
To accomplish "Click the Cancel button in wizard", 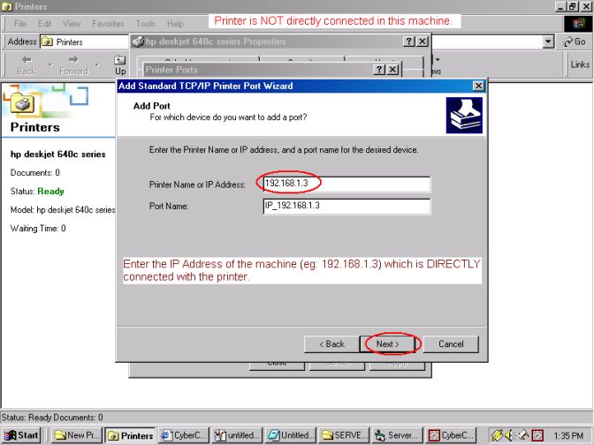I will click(451, 343).
